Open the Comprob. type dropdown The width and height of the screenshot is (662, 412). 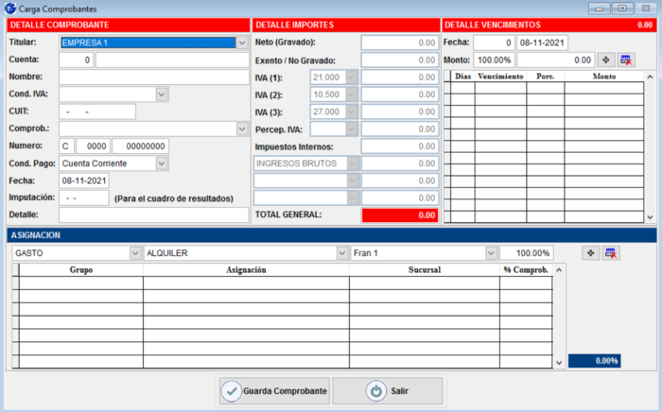coord(242,129)
